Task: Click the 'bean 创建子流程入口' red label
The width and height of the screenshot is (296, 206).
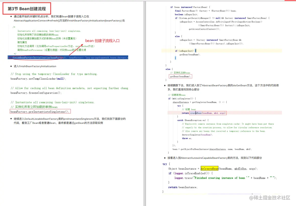Action: [x=102, y=41]
